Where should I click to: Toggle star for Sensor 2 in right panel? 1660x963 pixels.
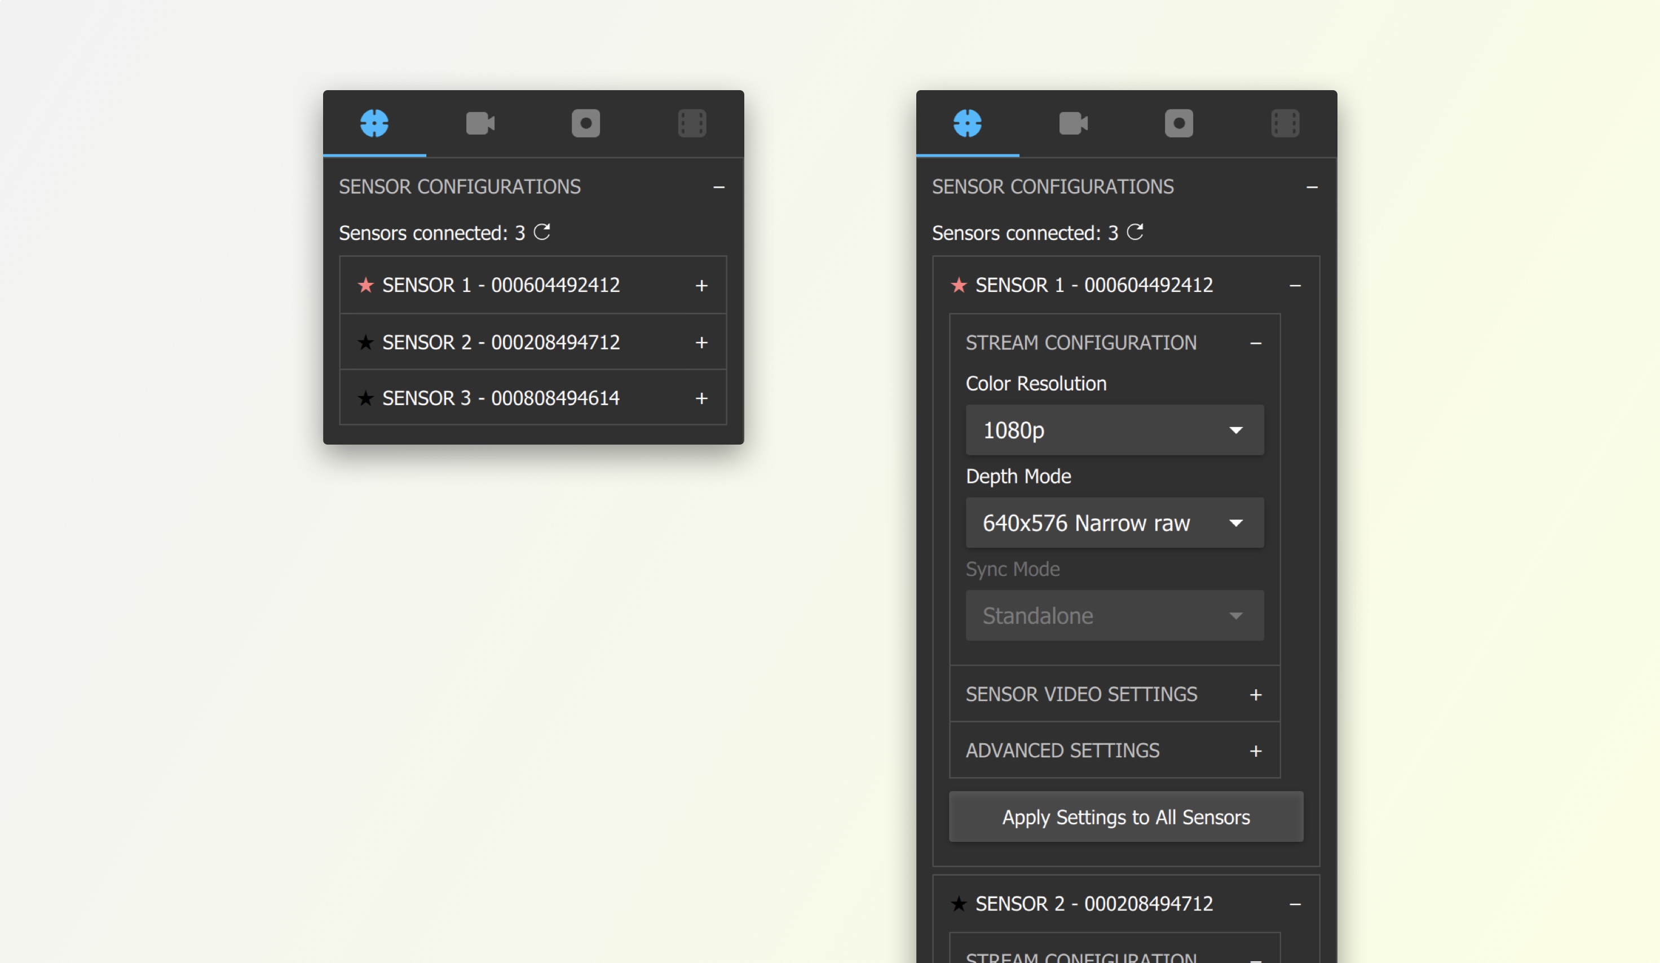[959, 904]
